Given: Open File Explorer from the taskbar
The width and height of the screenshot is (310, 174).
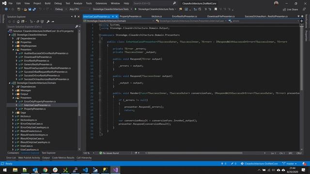Looking at the screenshot, I should tap(15, 170).
